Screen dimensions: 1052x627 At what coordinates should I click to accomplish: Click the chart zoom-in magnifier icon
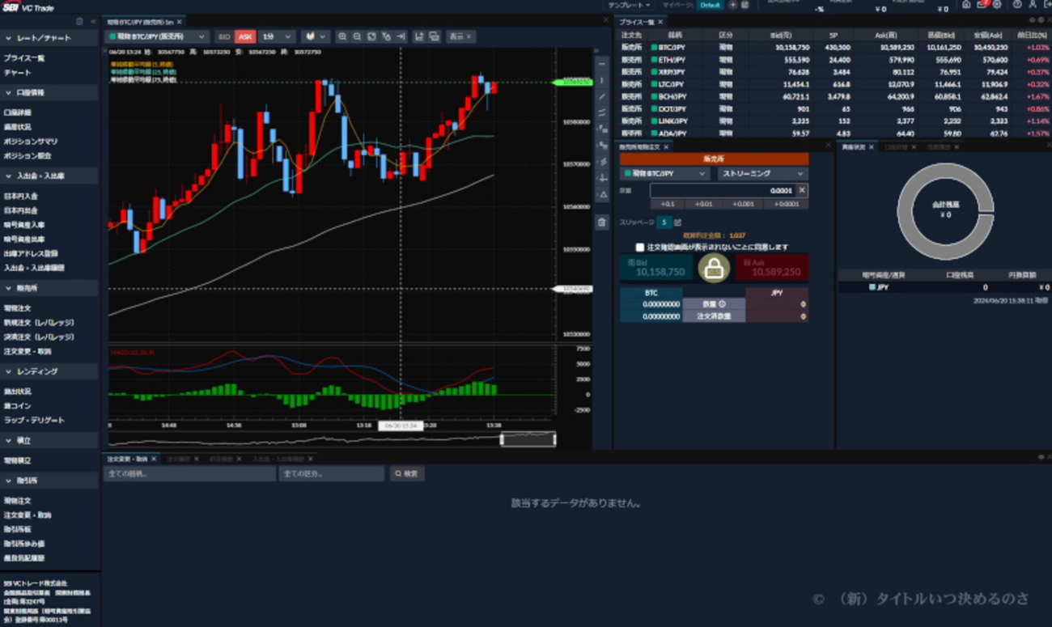pyautogui.click(x=342, y=36)
